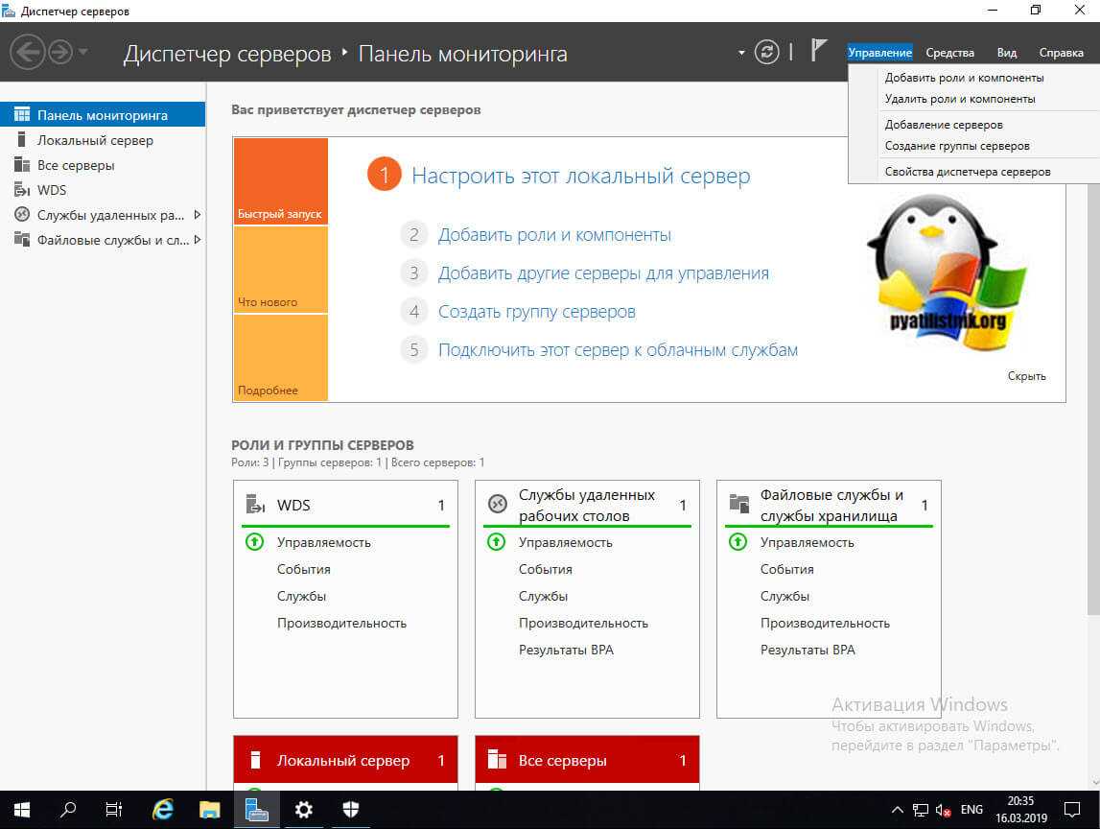The height and width of the screenshot is (829, 1100).
Task: Click the WDS icon in the sidebar
Action: (21, 190)
